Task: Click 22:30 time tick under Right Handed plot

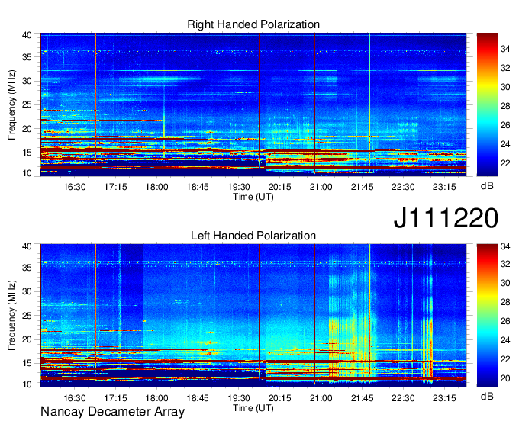Action: (x=403, y=187)
